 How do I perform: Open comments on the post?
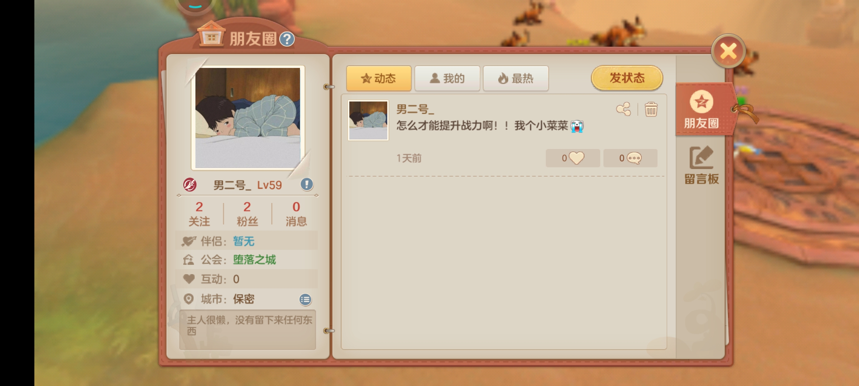click(x=630, y=158)
